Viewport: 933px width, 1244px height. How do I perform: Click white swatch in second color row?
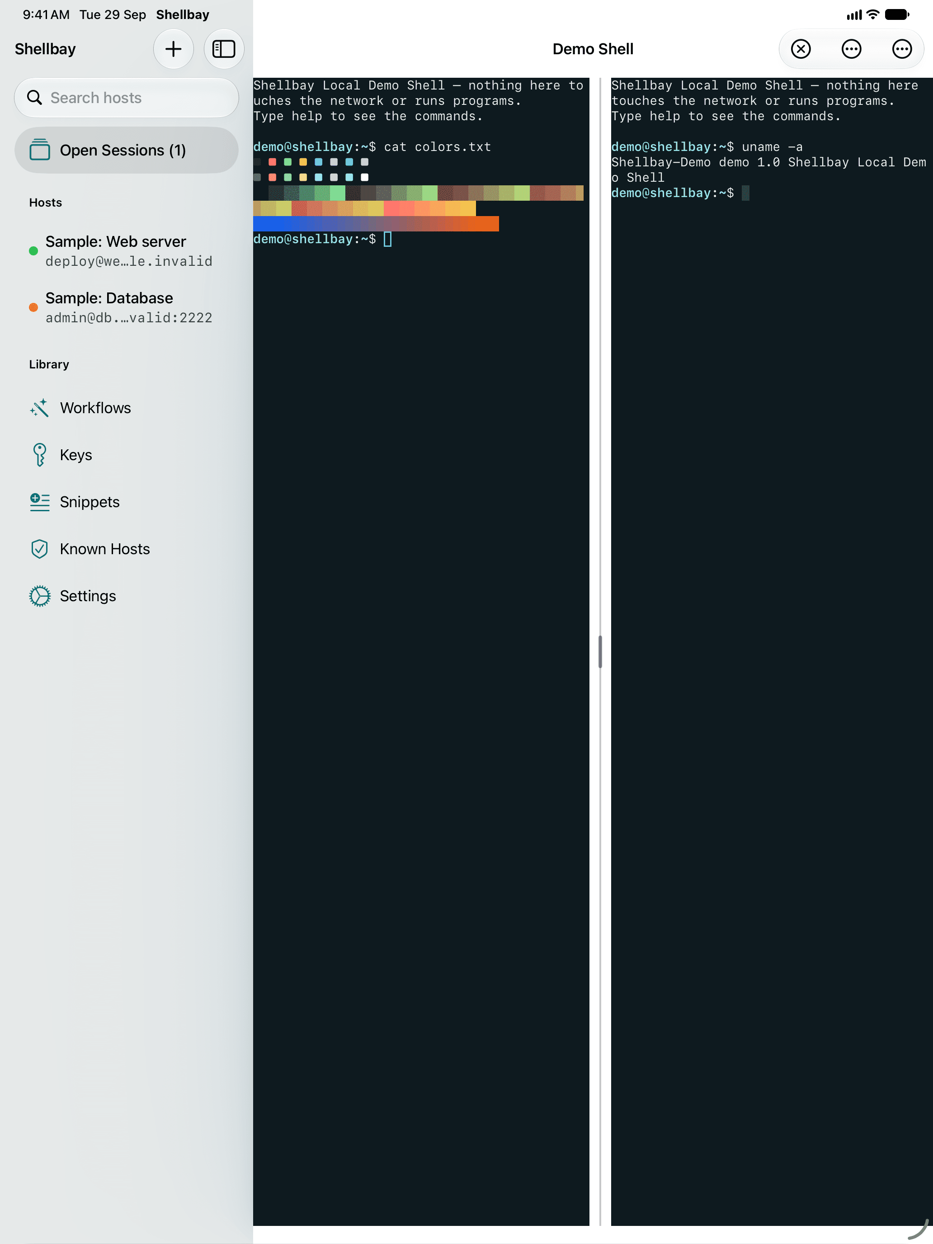pos(364,177)
